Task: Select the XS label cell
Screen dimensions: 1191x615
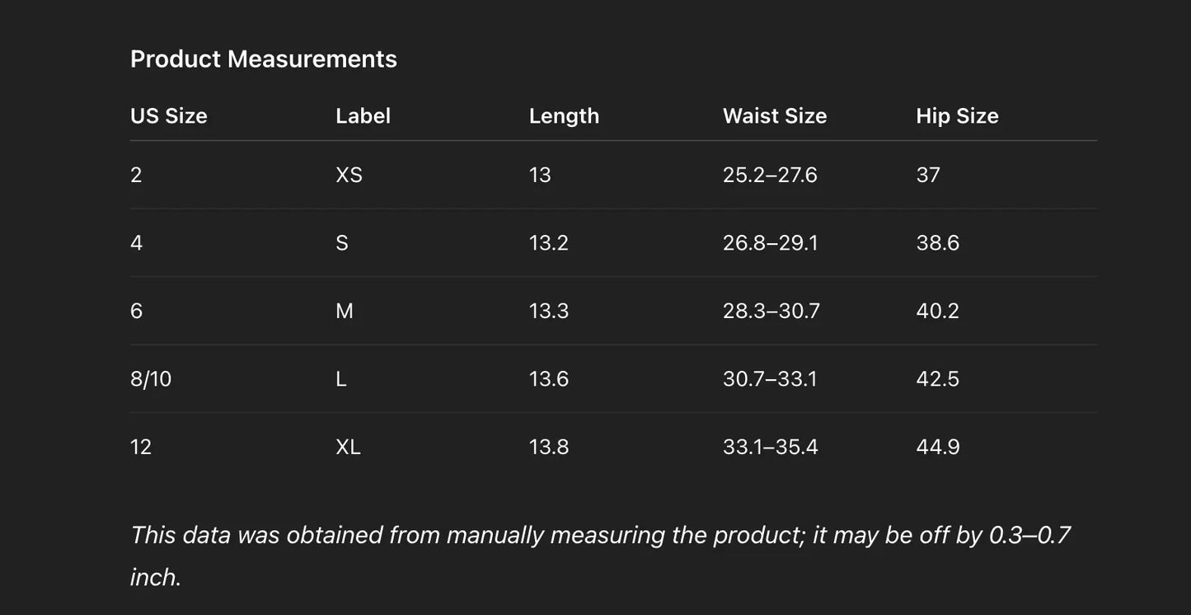Action: click(x=349, y=175)
